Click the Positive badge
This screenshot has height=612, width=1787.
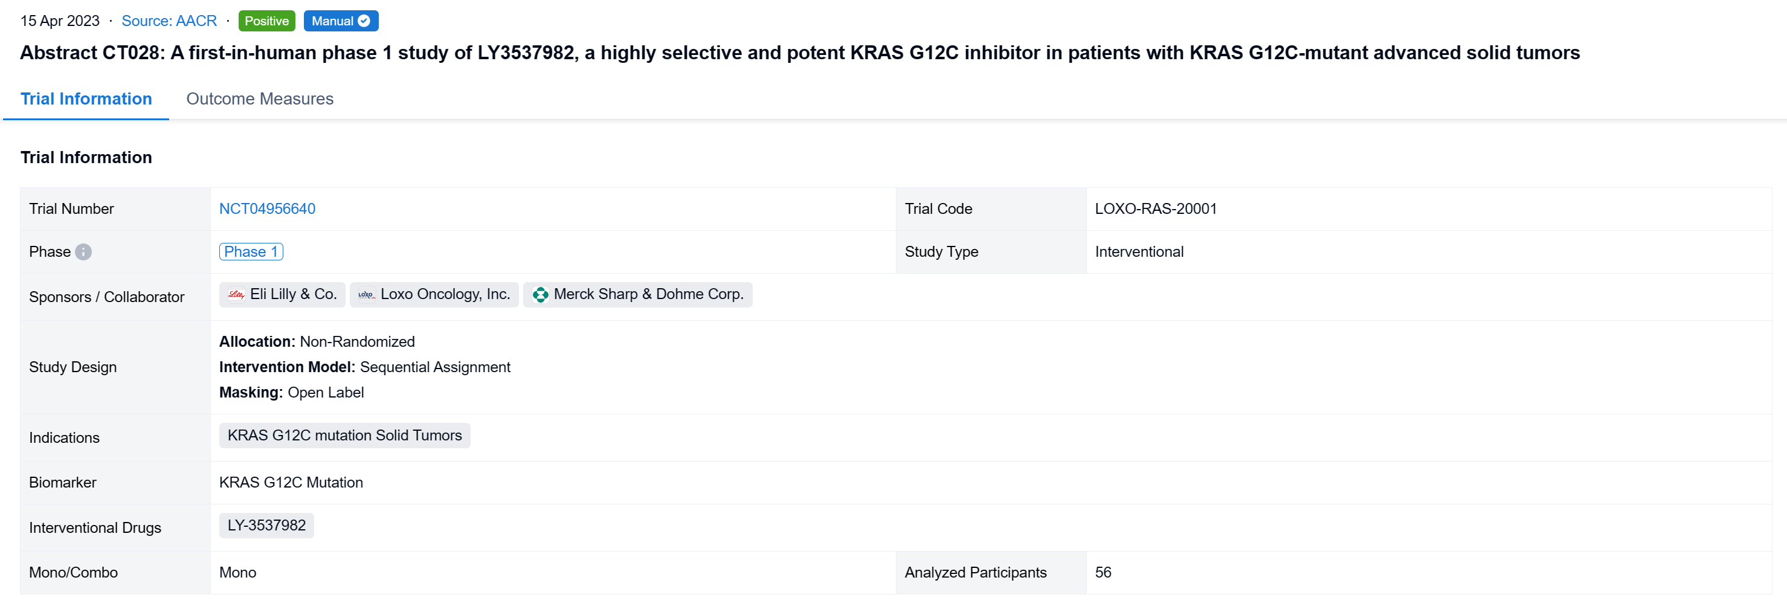[x=266, y=21]
